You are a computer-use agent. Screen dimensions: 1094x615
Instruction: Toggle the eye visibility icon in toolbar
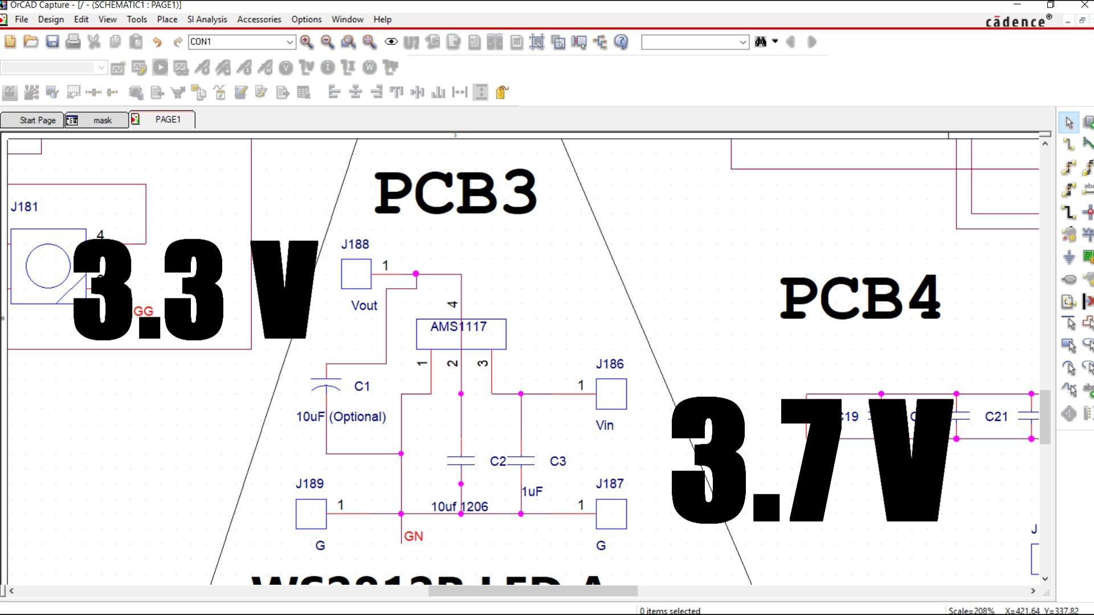[391, 42]
